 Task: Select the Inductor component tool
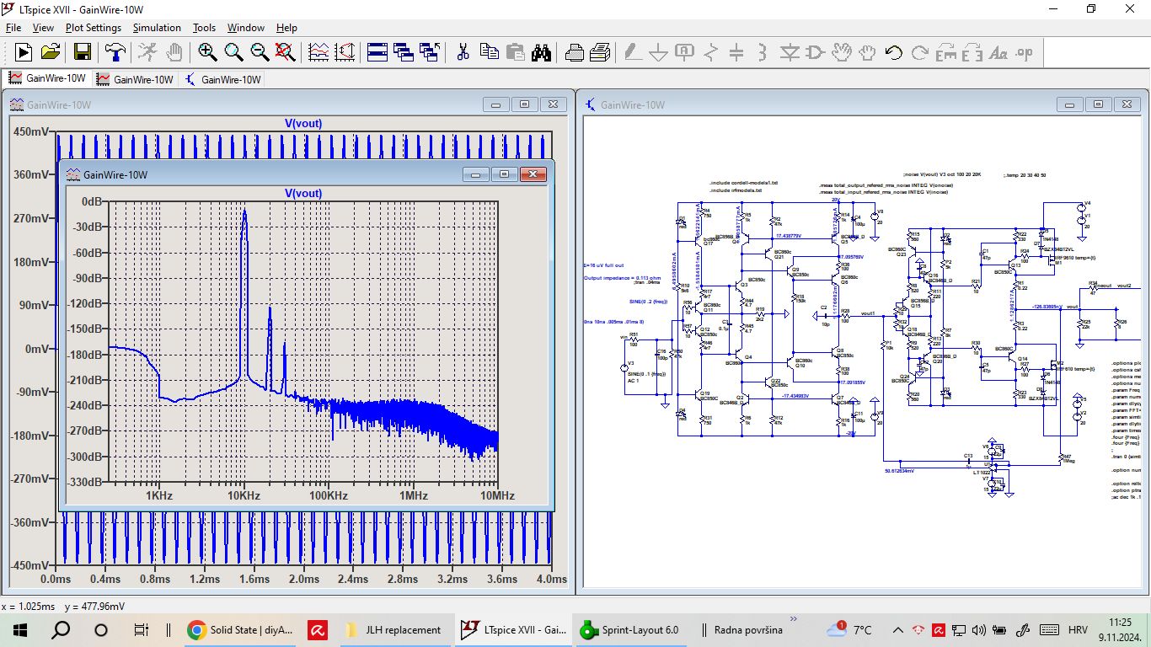[763, 52]
